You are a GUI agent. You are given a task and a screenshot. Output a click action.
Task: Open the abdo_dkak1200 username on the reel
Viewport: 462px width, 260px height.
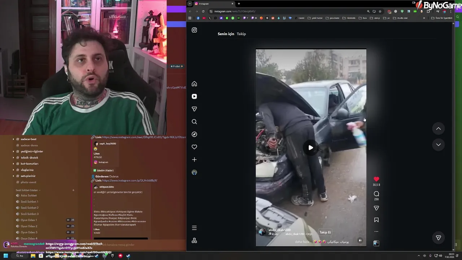coord(279,230)
